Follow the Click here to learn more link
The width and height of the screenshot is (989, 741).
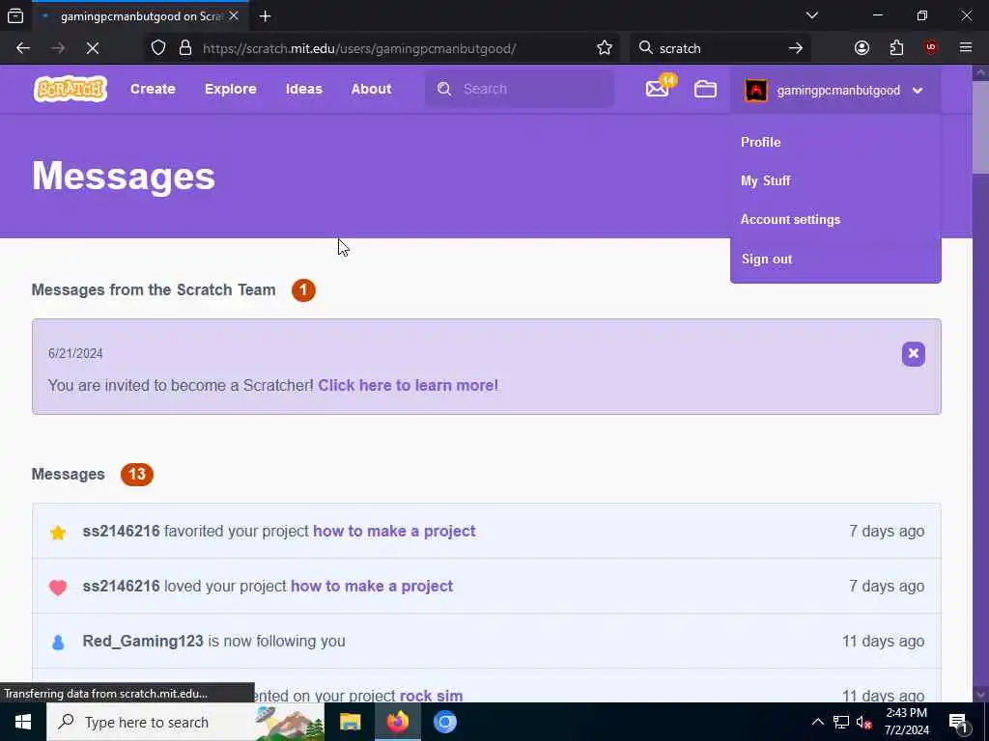(407, 385)
